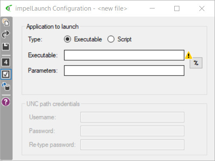215x161 pixels.
Task: Save configuration with the floppy disk icon
Action: (6, 47)
